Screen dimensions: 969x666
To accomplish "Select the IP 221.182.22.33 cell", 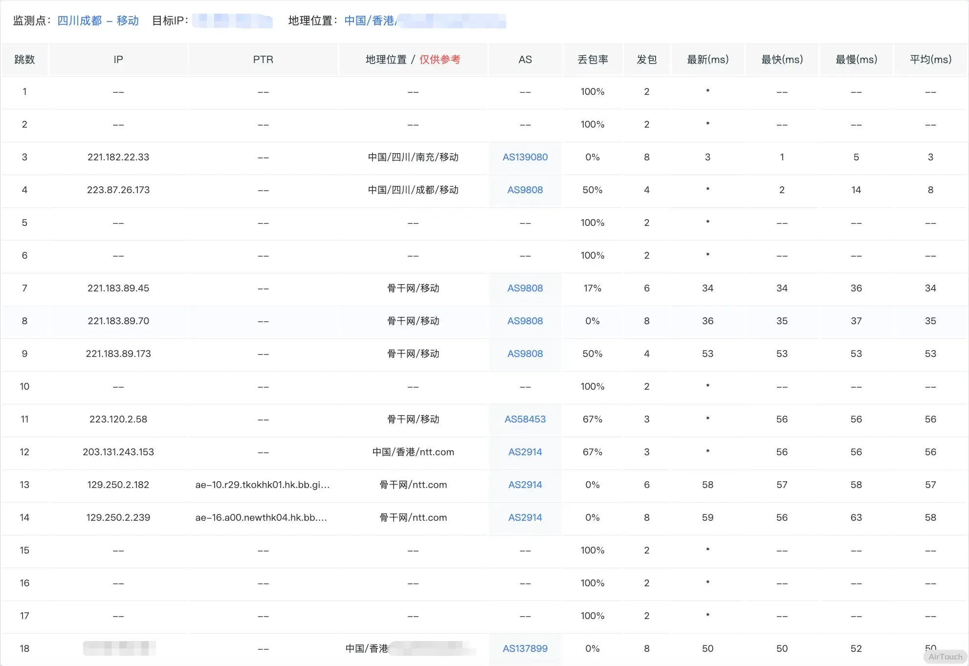I will coord(118,157).
